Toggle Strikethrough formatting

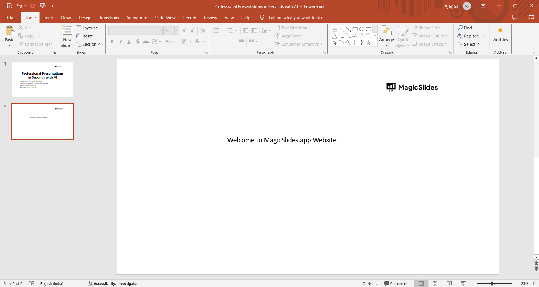tap(146, 42)
